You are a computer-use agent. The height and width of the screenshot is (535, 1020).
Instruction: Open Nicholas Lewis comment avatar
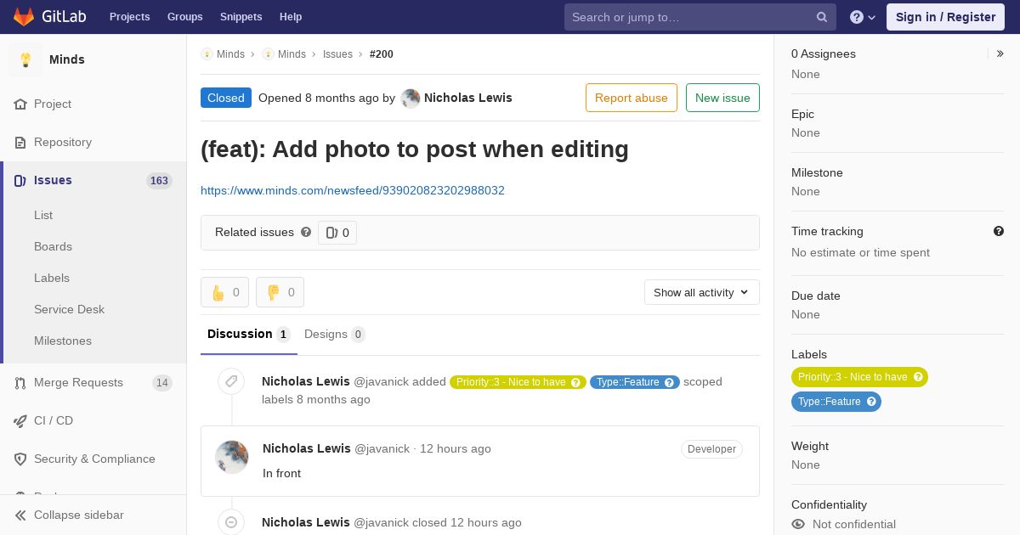click(232, 457)
